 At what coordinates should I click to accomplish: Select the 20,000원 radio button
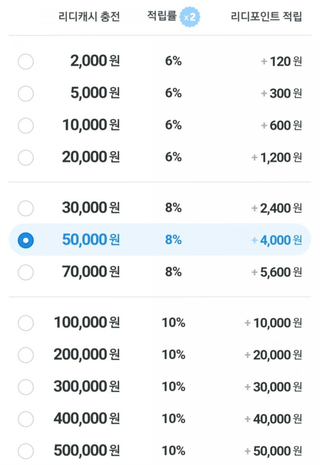[x=26, y=158]
